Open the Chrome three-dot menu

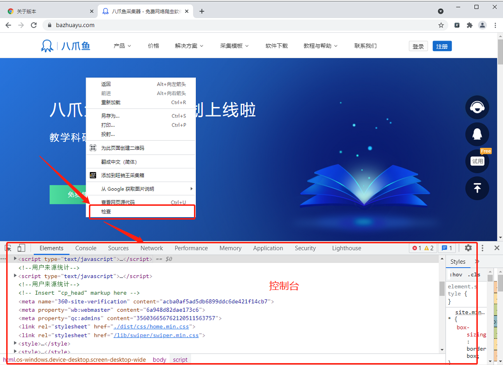tap(495, 25)
